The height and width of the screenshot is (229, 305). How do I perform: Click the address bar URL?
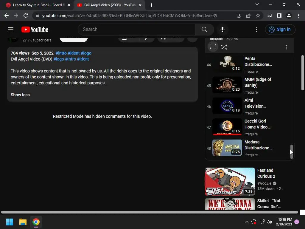point(130,16)
